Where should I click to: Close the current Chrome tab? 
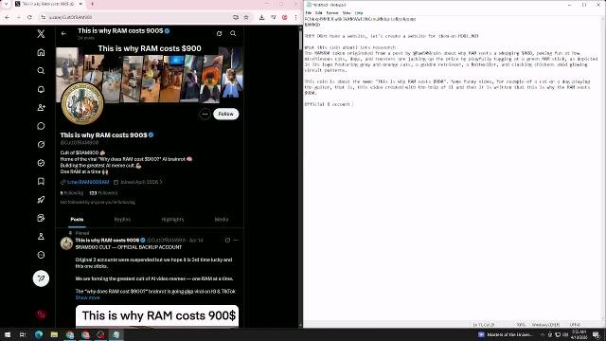pos(80,4)
